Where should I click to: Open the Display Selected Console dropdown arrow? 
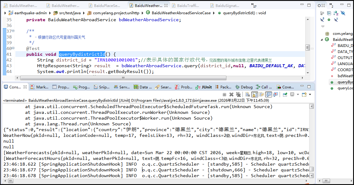(x=298, y=94)
